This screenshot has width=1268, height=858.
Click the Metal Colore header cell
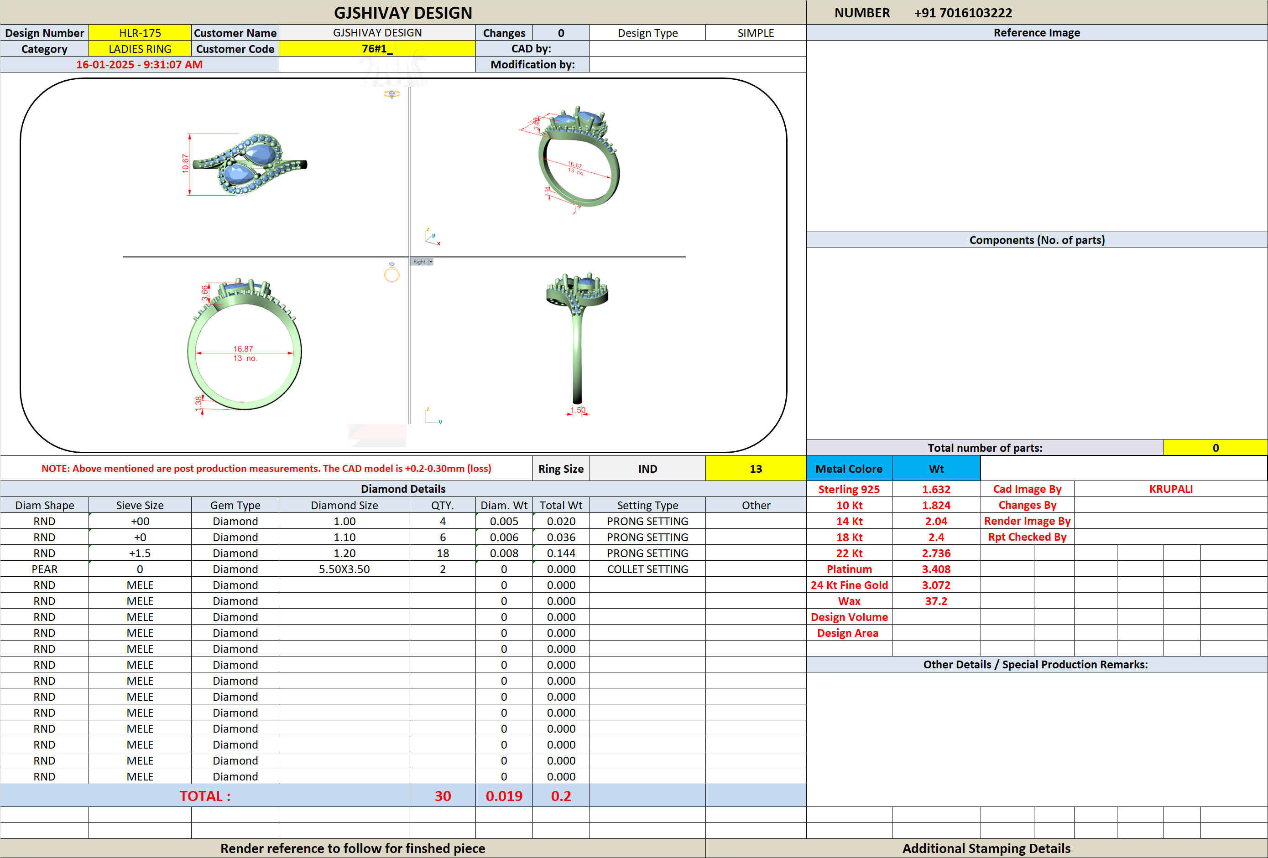849,469
